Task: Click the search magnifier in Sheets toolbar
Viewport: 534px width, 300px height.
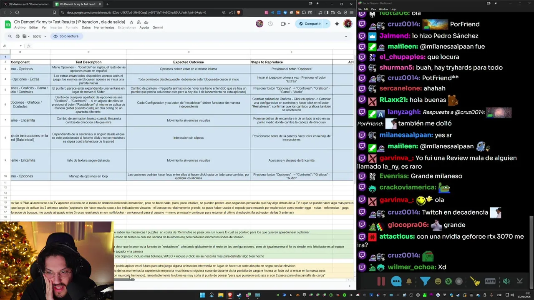Action: 10,36
